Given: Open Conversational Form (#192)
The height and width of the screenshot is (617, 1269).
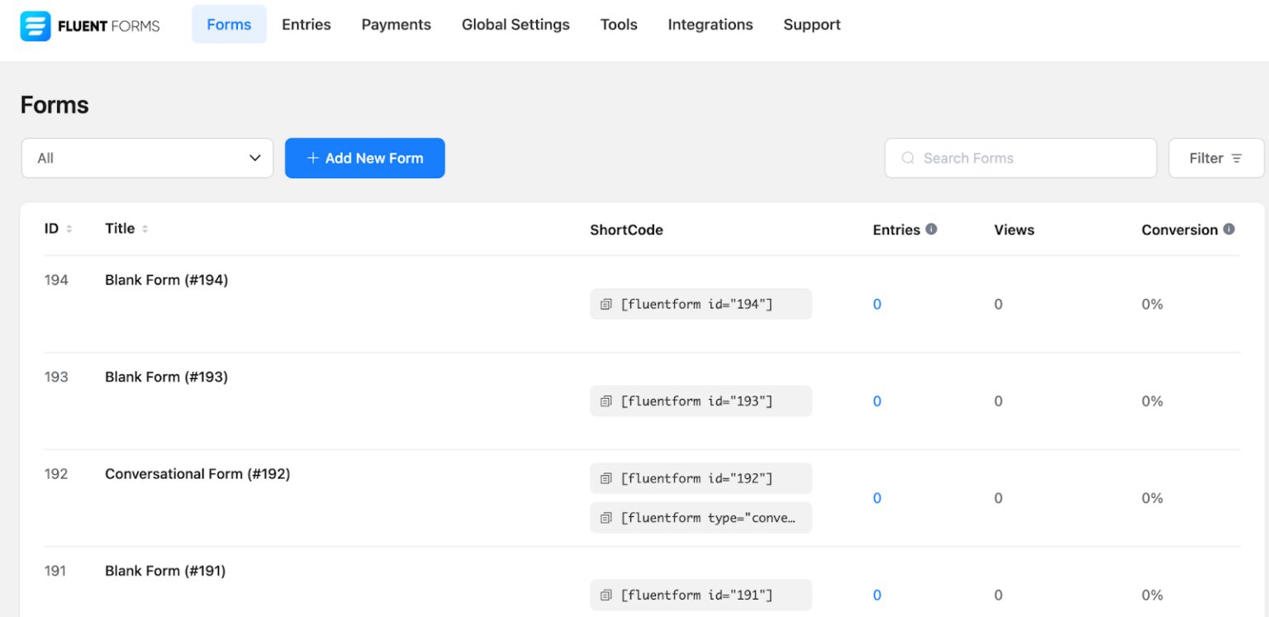Looking at the screenshot, I should coord(197,474).
